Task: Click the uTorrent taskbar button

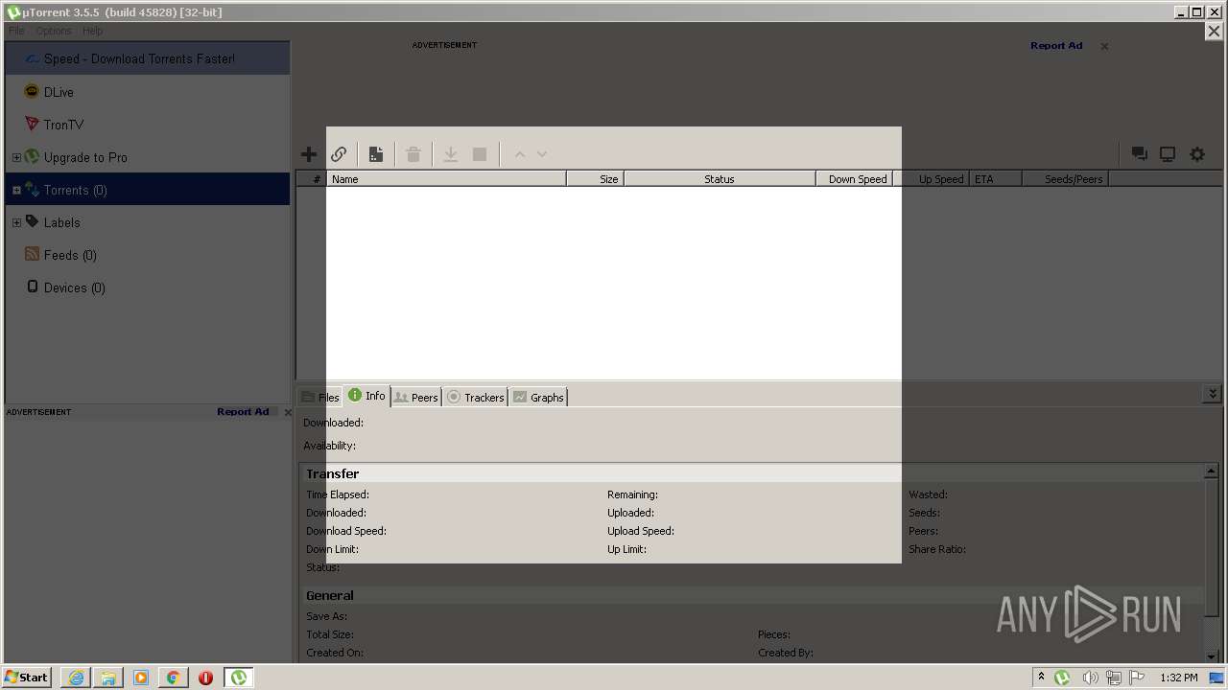Action: tap(239, 678)
